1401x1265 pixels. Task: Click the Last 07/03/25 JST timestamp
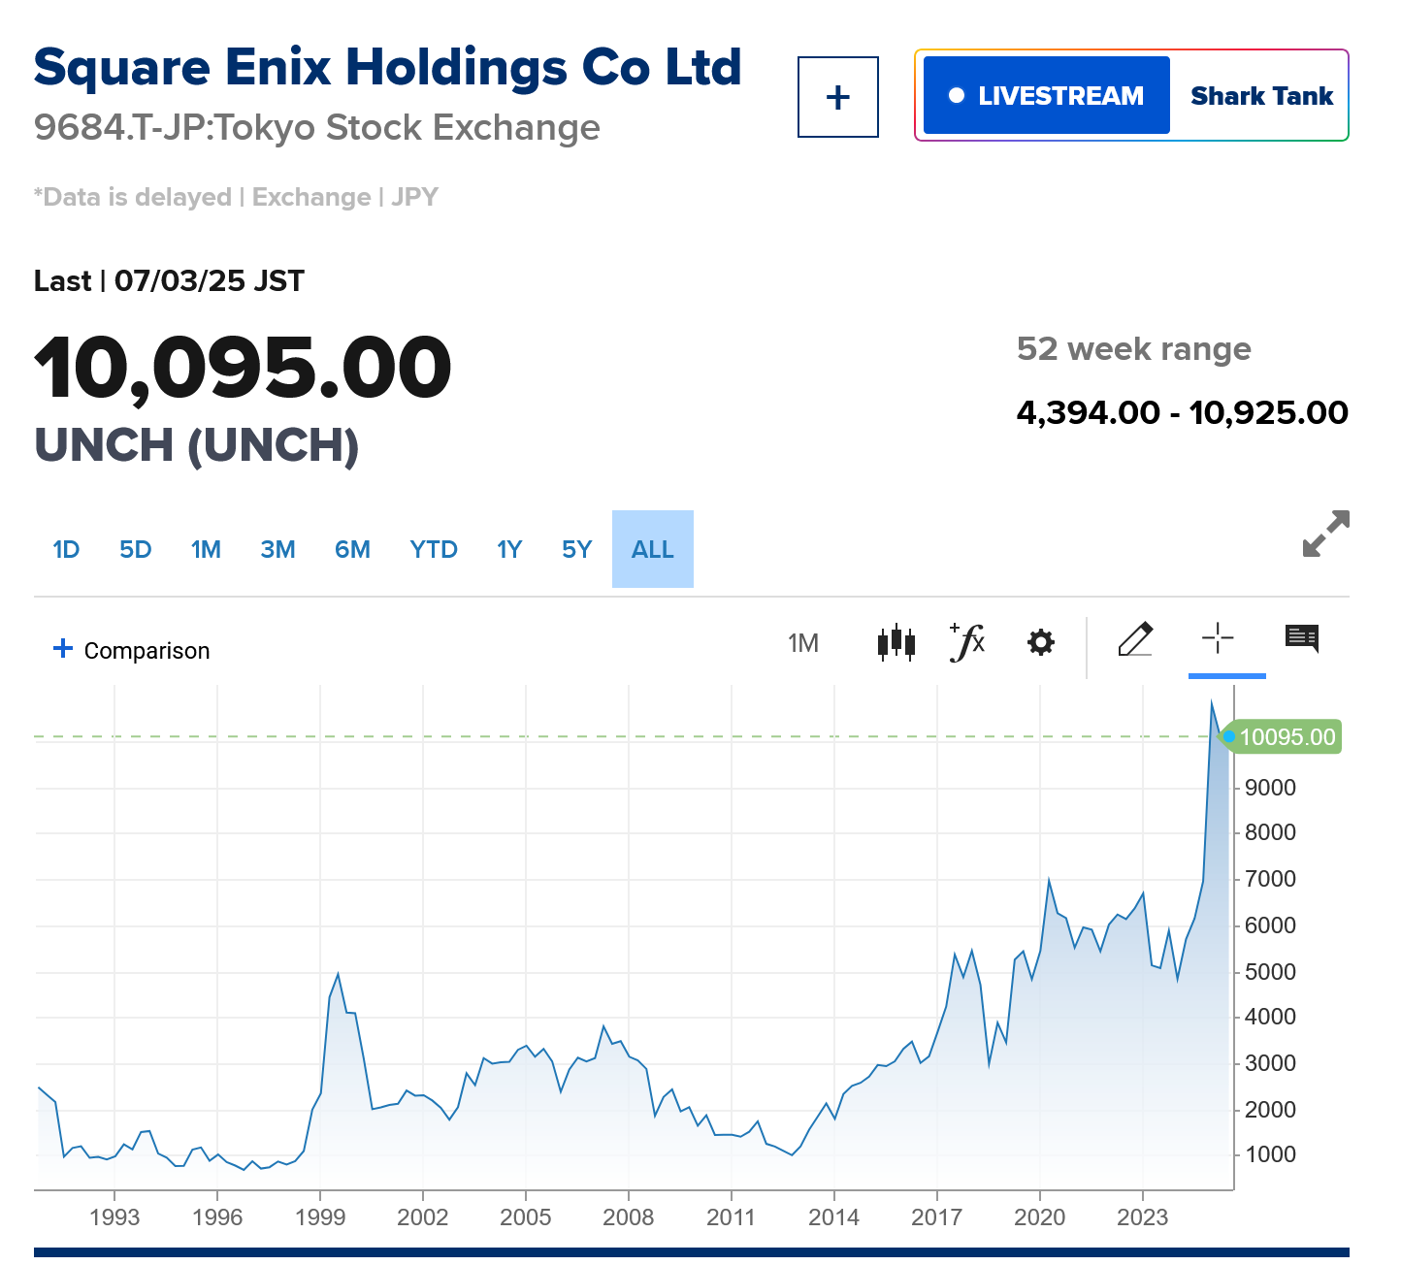(x=169, y=281)
